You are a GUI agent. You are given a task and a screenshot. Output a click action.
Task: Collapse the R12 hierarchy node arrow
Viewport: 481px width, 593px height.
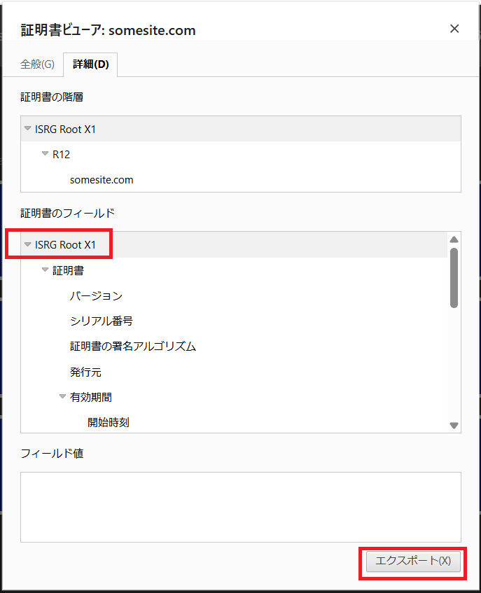pos(46,154)
